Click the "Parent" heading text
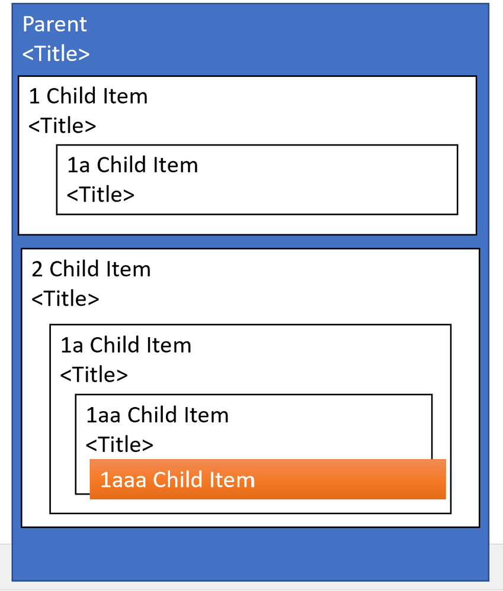 55,24
